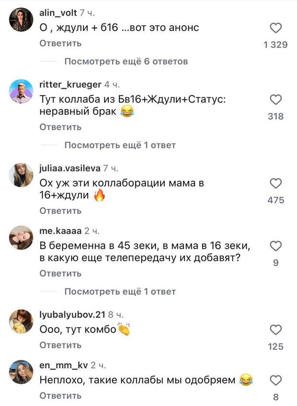
Task: Reply to alin_volt's comment
Action: [x=60, y=44]
